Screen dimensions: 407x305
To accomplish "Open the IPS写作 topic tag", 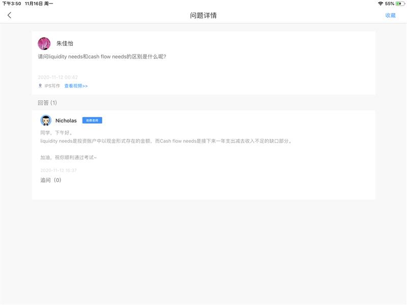I will pyautogui.click(x=52, y=86).
